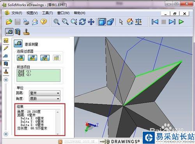The width and height of the screenshot is (195, 144).
Task: Select the zoom to fit tool
Action: [57, 22]
